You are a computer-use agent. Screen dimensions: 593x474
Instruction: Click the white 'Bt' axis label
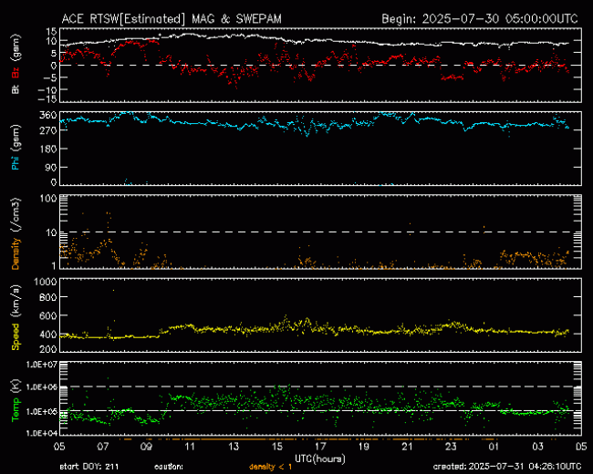tap(16, 88)
